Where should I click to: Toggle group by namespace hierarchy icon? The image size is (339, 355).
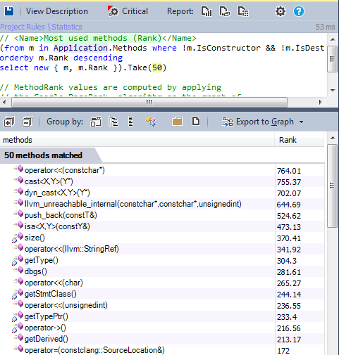tap(96, 122)
